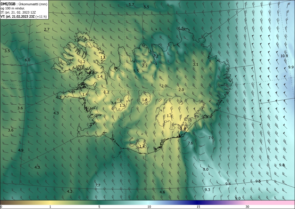Click the 6.0 precipitation value

pyautogui.click(x=27, y=60)
